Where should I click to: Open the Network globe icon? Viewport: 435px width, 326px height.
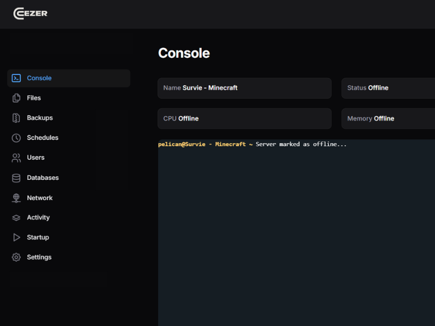point(17,198)
